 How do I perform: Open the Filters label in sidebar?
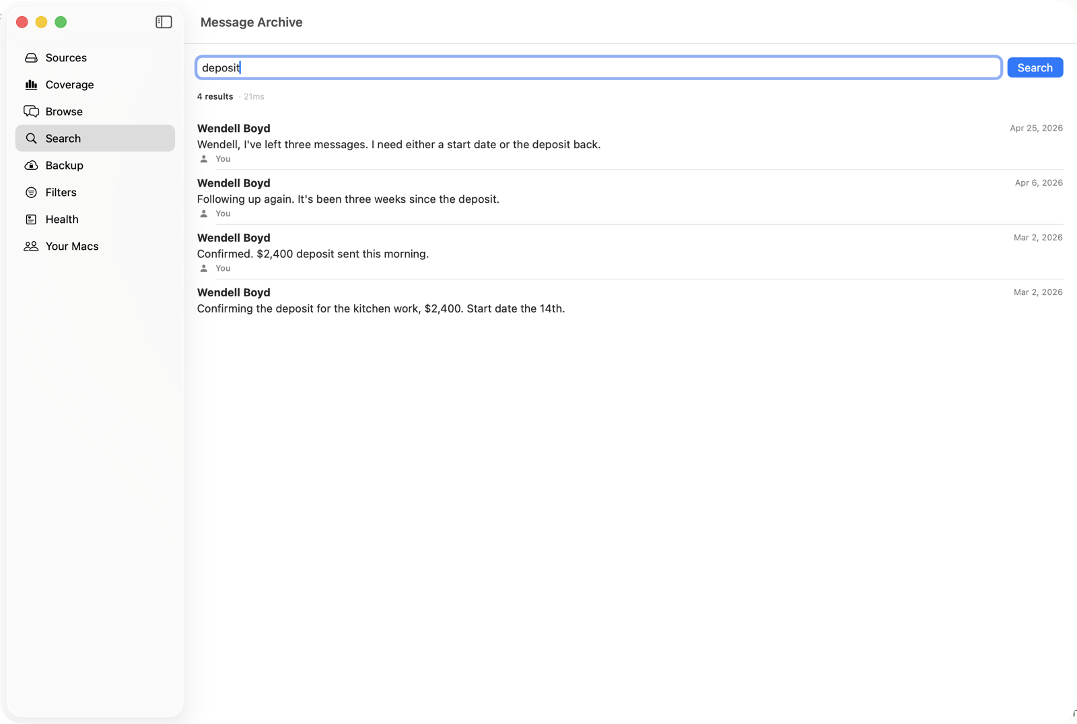[x=61, y=193]
